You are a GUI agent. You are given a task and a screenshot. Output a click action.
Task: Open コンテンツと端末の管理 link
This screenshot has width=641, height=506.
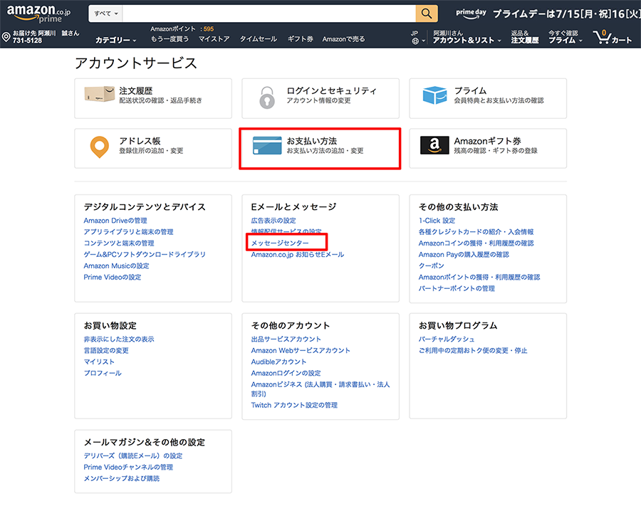[119, 243]
